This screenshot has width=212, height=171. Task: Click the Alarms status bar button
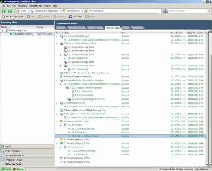(18, 169)
